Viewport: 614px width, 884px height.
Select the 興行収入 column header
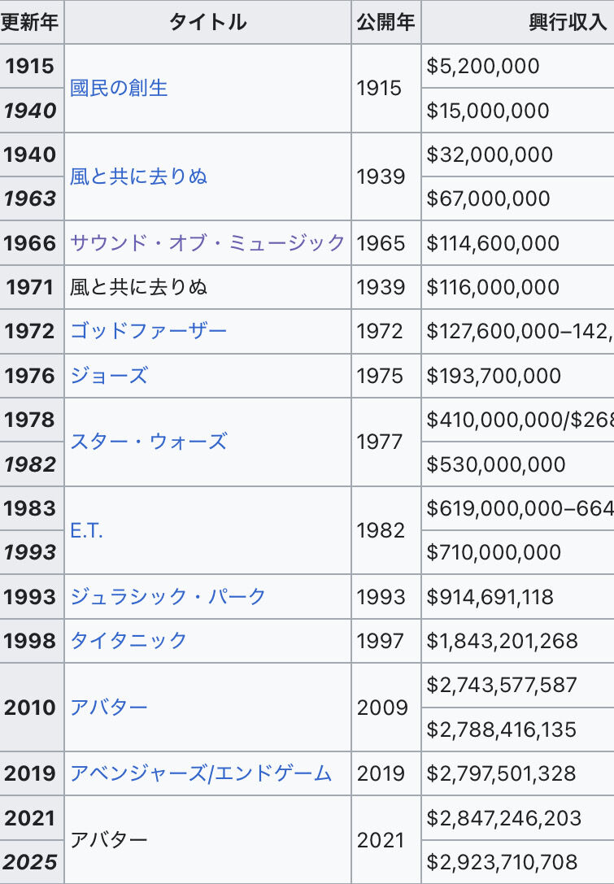[x=518, y=22]
